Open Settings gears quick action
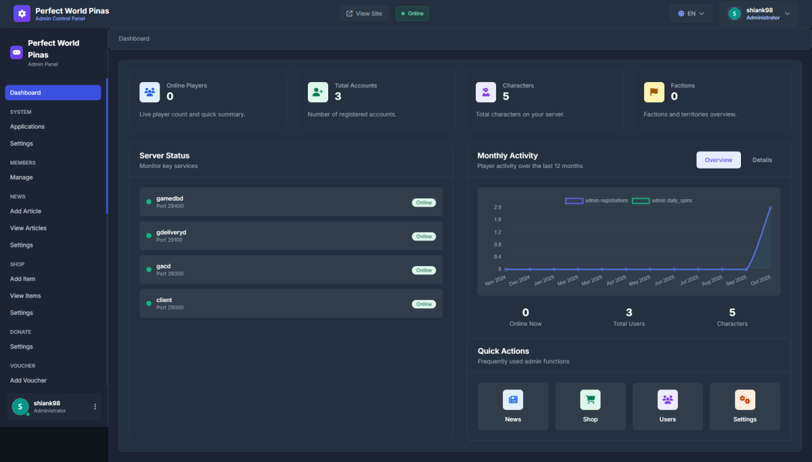 click(745, 400)
